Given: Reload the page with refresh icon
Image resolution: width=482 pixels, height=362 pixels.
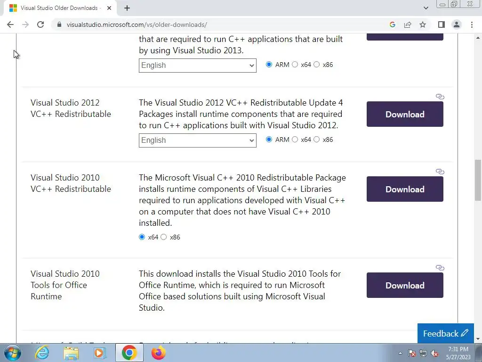Looking at the screenshot, I should [40, 25].
